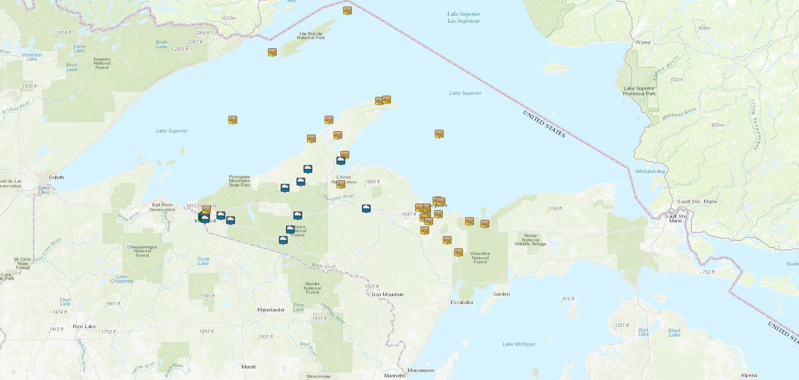Click the wind marker in western Lake Superior toward Duluth
Screen dimensions: 799x380
pos(233,120)
